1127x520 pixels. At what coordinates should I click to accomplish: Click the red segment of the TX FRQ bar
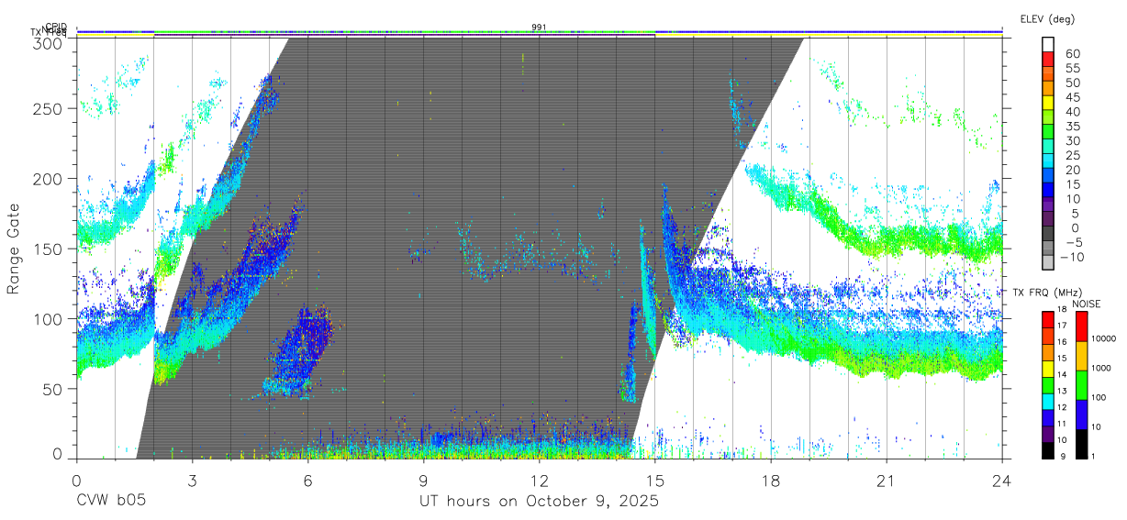(1048, 318)
